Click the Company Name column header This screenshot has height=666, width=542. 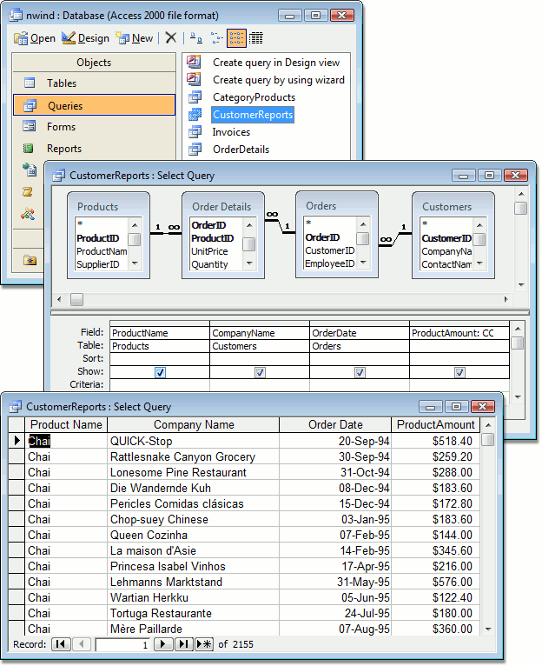[194, 425]
